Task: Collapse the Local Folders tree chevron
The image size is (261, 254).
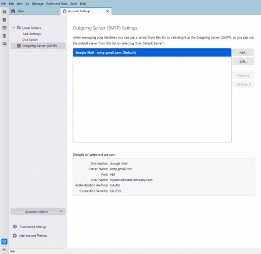Action: pyautogui.click(x=14, y=27)
